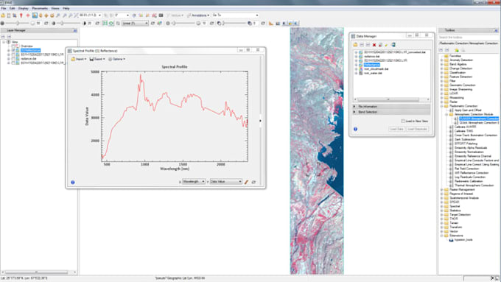The image size is (501, 282).
Task: Select Radiometric Calibration in the Toolbox
Action: click(469, 181)
